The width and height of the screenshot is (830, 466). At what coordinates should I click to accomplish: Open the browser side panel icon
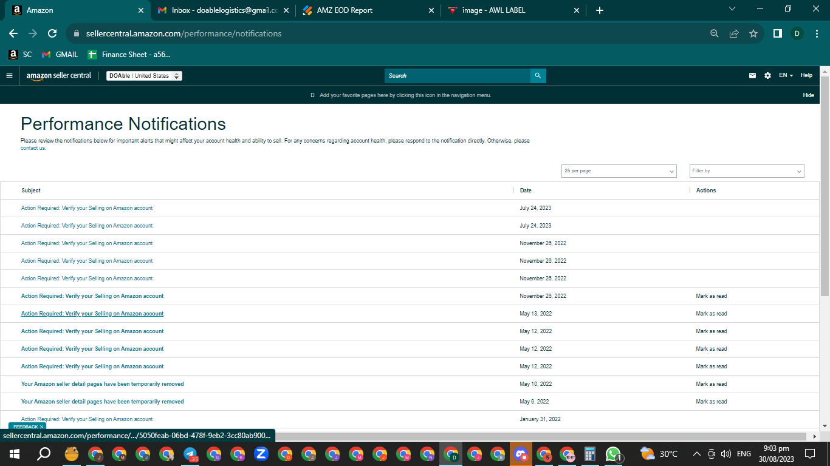click(777, 34)
